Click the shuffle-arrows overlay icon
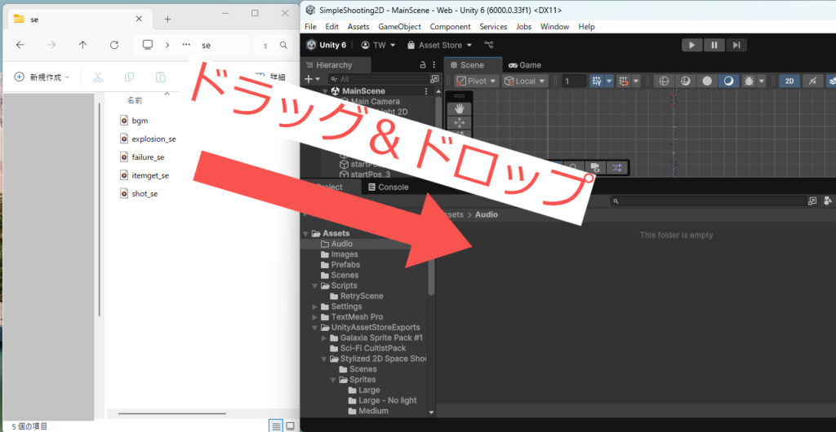 (x=616, y=168)
